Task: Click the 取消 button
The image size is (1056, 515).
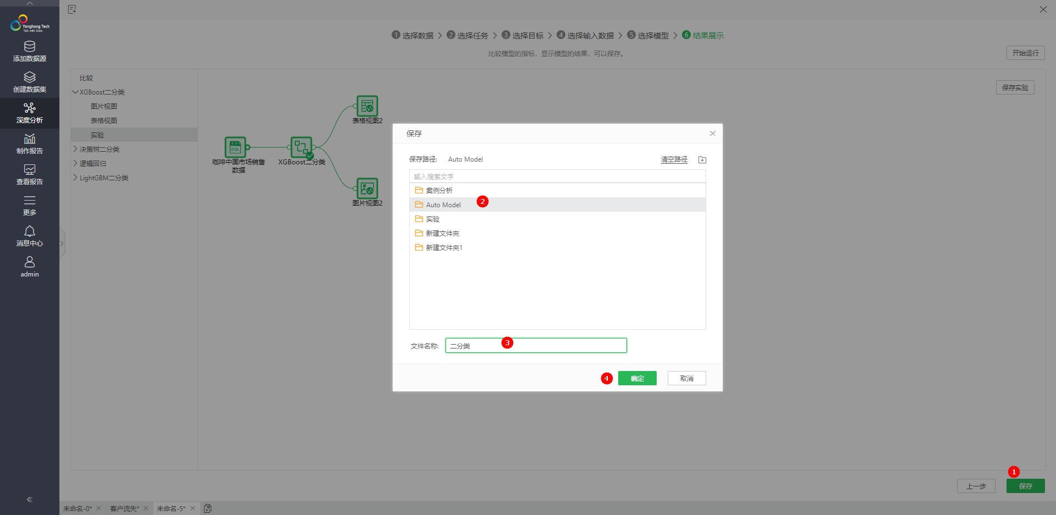Action: 686,378
